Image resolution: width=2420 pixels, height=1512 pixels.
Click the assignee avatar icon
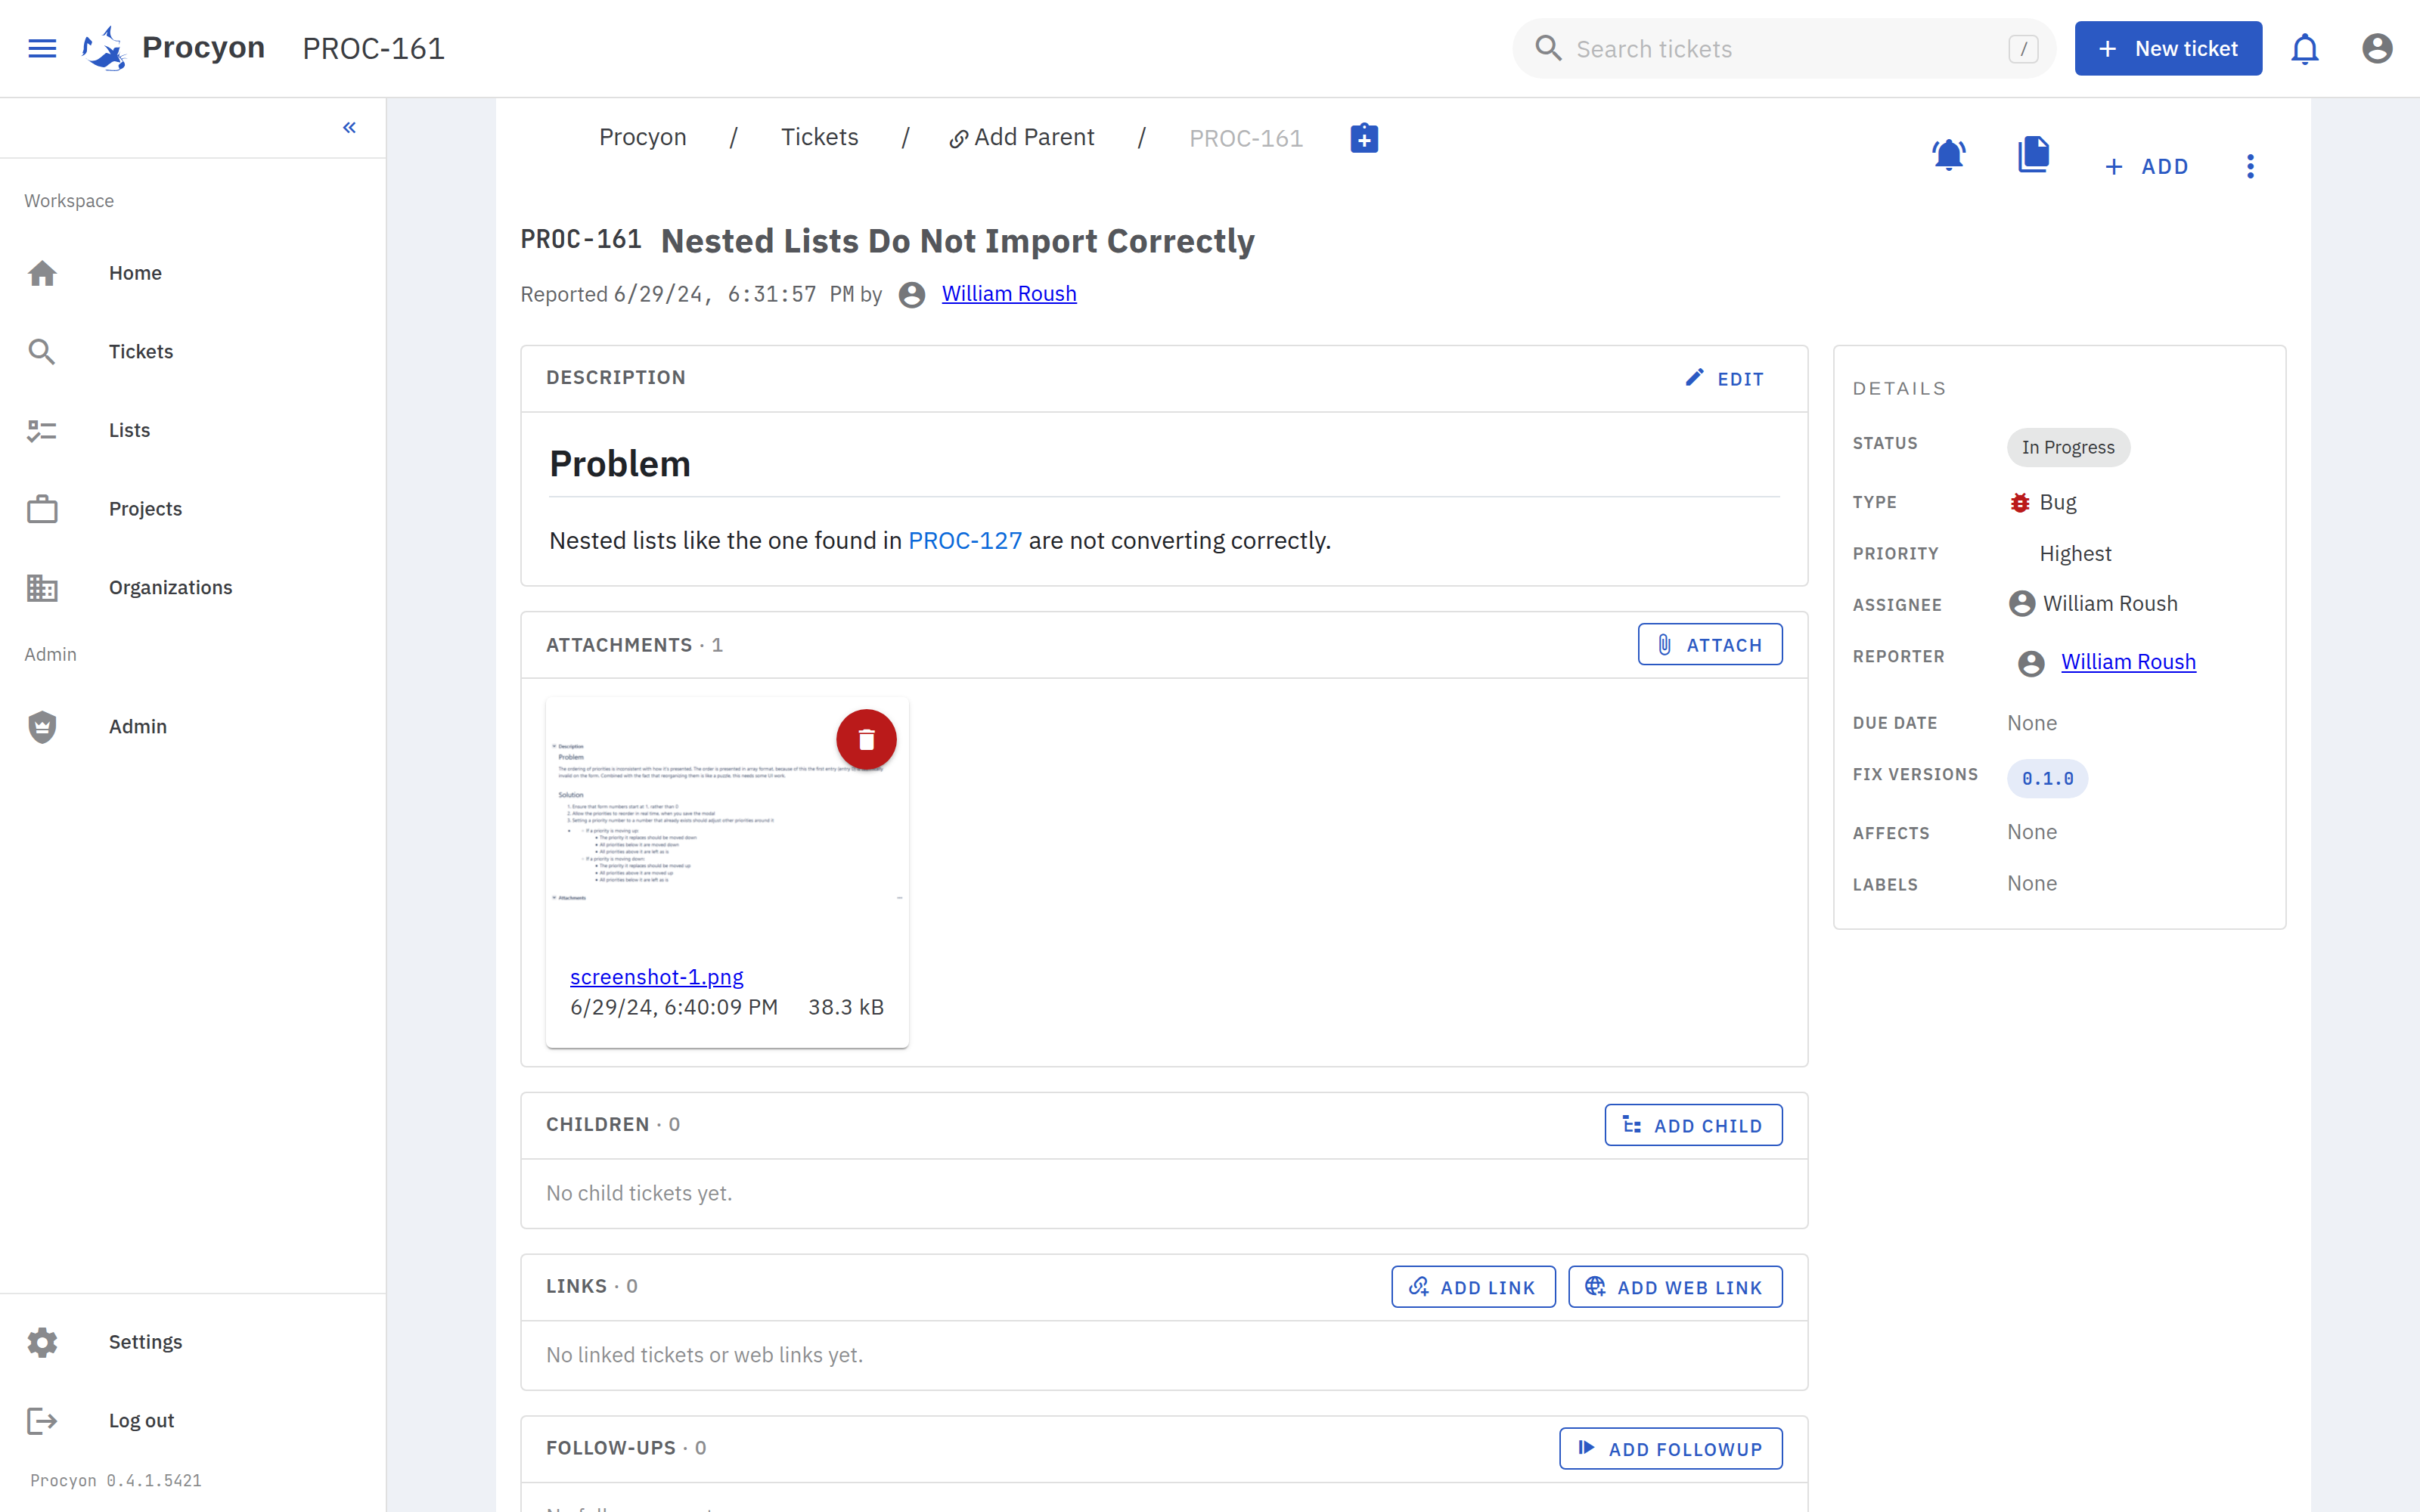click(2022, 604)
